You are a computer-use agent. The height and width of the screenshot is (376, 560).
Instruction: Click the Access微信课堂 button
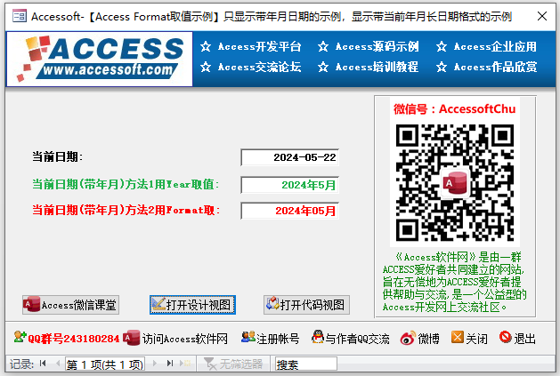point(70,305)
